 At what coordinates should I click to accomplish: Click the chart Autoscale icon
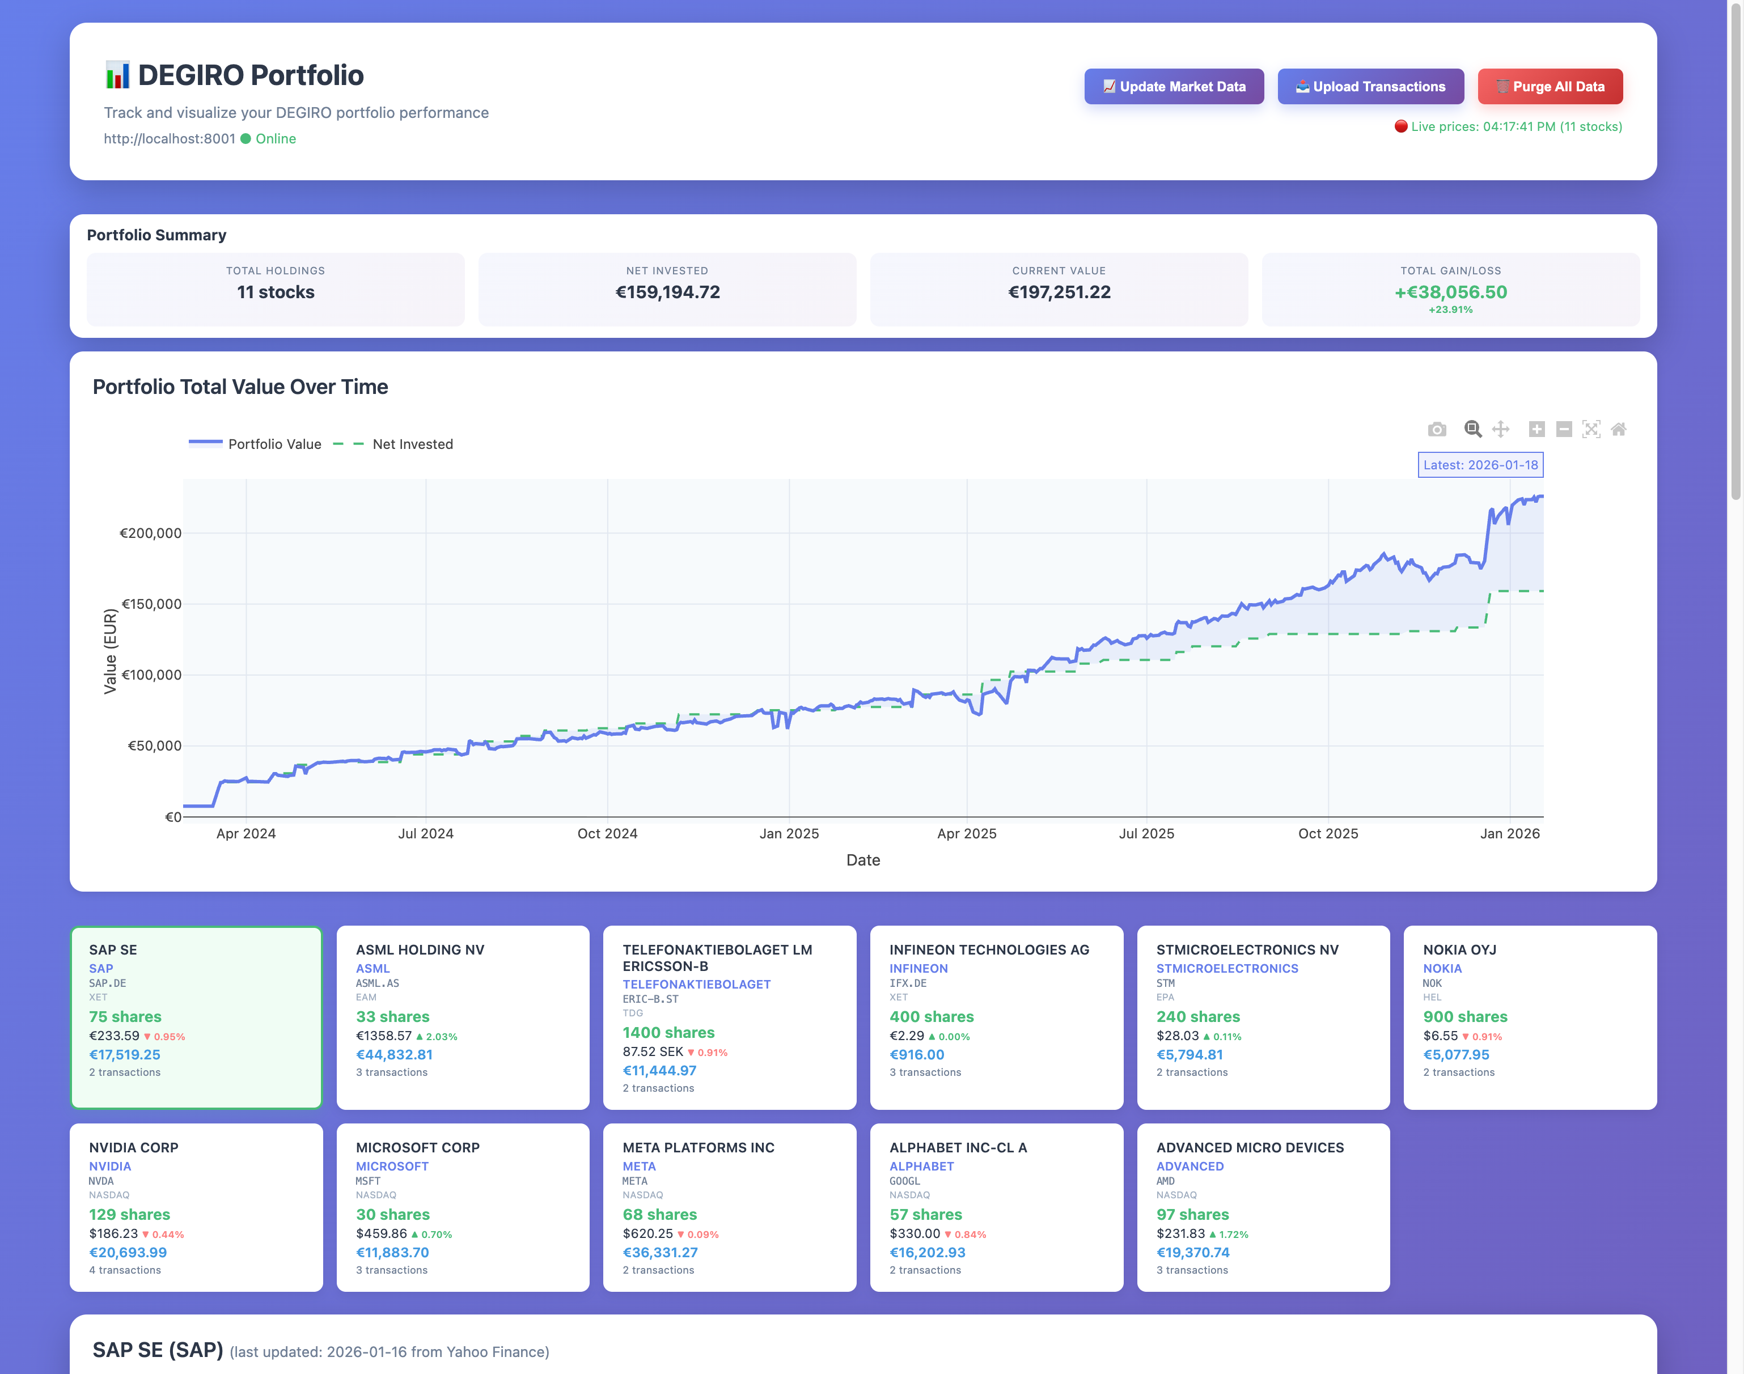[x=1591, y=430]
